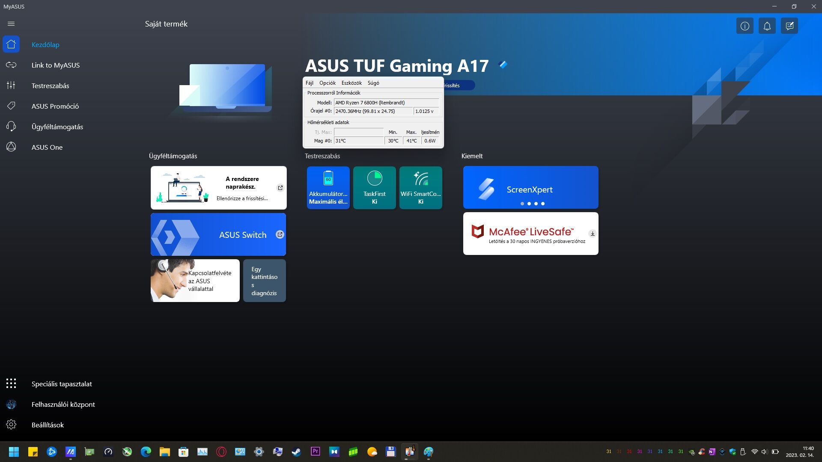Open the feedback note icon
Image resolution: width=822 pixels, height=462 pixels.
789,26
